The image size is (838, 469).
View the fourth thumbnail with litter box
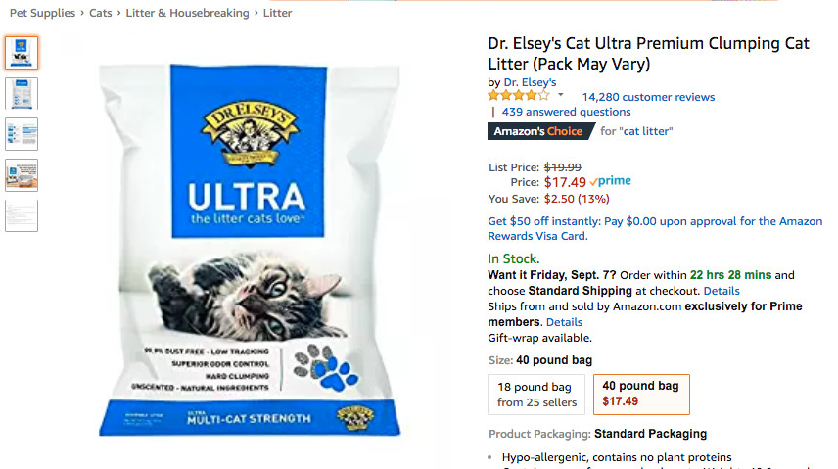(x=22, y=175)
